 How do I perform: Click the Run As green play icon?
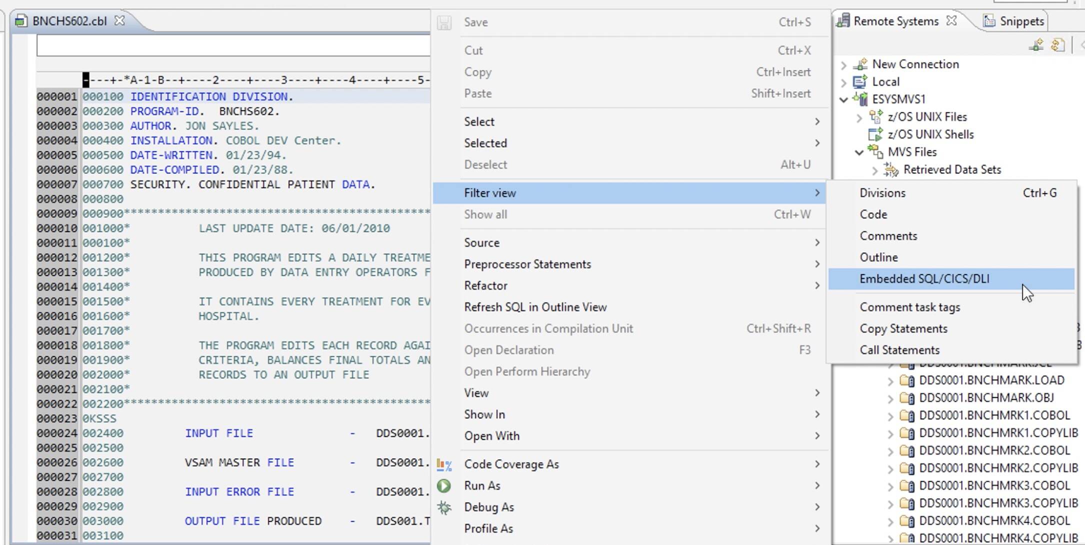[444, 485]
